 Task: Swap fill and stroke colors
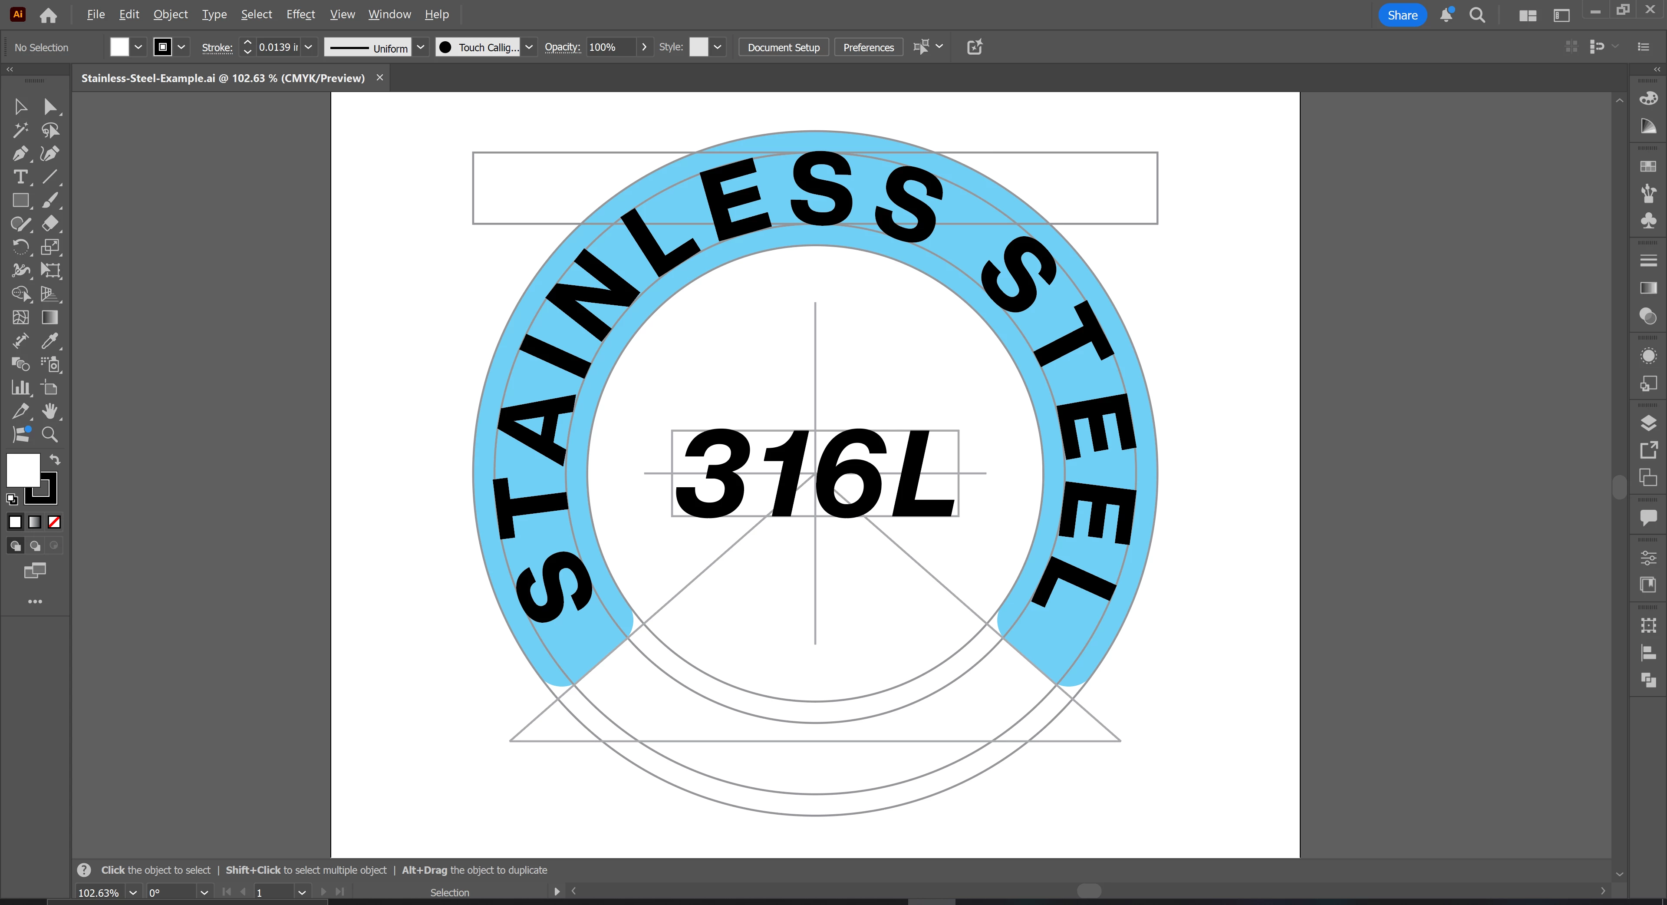click(55, 459)
